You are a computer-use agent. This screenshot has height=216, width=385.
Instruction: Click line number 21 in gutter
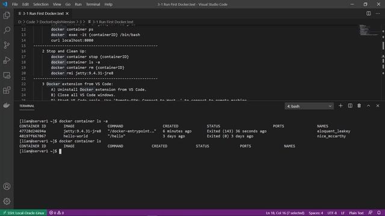pyautogui.click(x=23, y=79)
